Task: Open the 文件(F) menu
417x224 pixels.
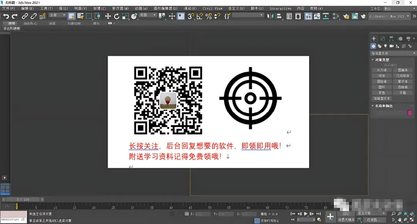Action: pyautogui.click(x=8, y=9)
